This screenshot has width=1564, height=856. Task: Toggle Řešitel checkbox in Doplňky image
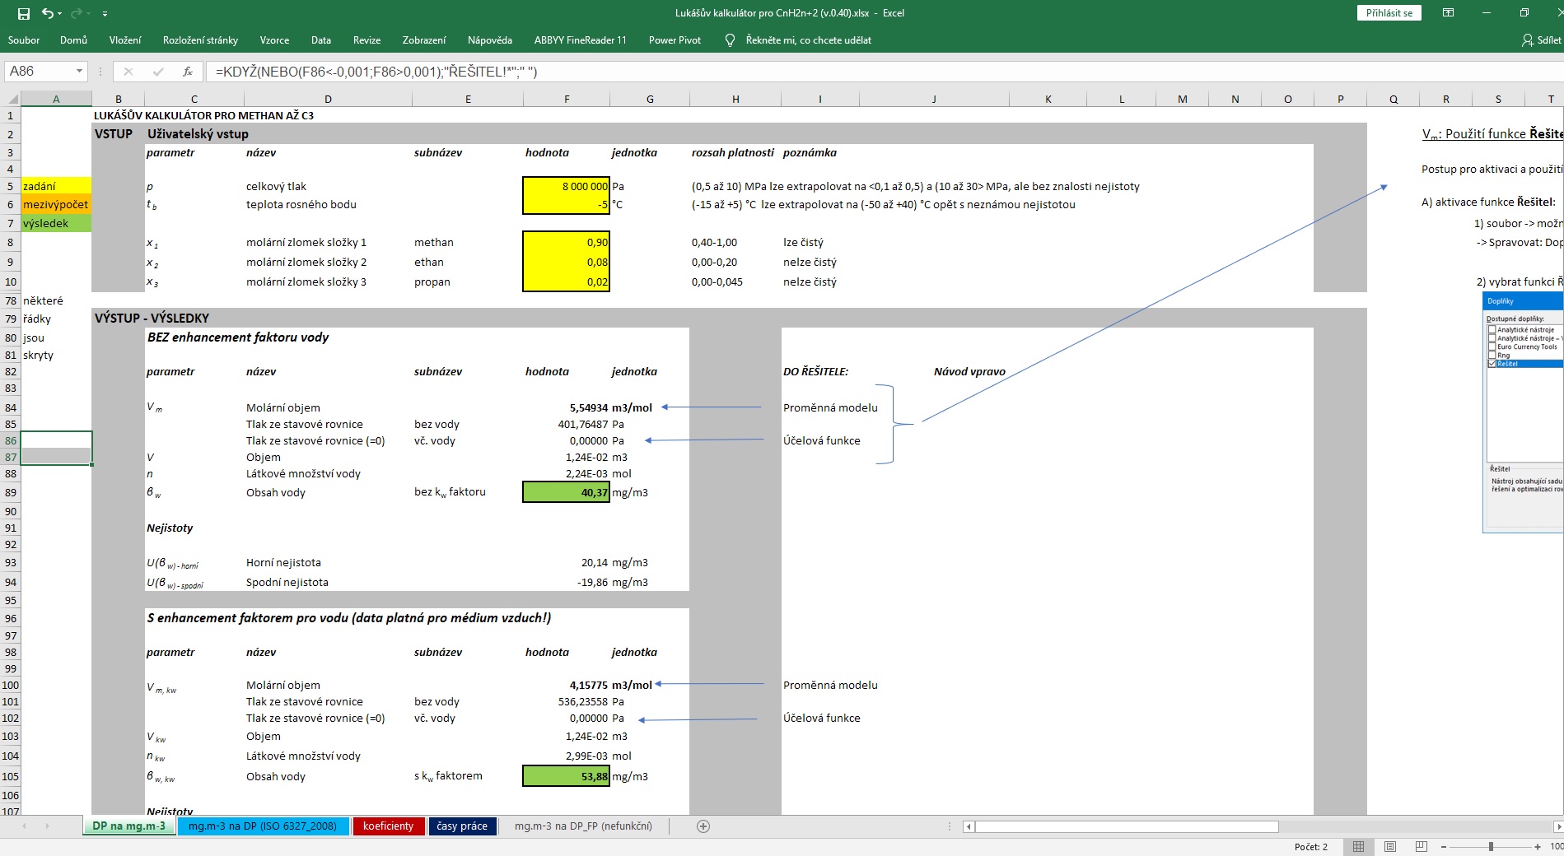[x=1492, y=364]
